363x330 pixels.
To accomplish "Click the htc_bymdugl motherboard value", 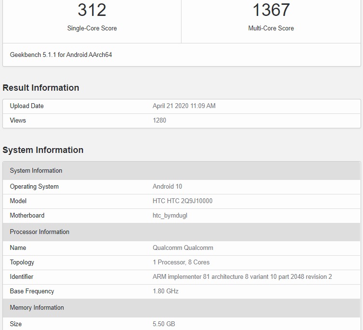I will [169, 216].
